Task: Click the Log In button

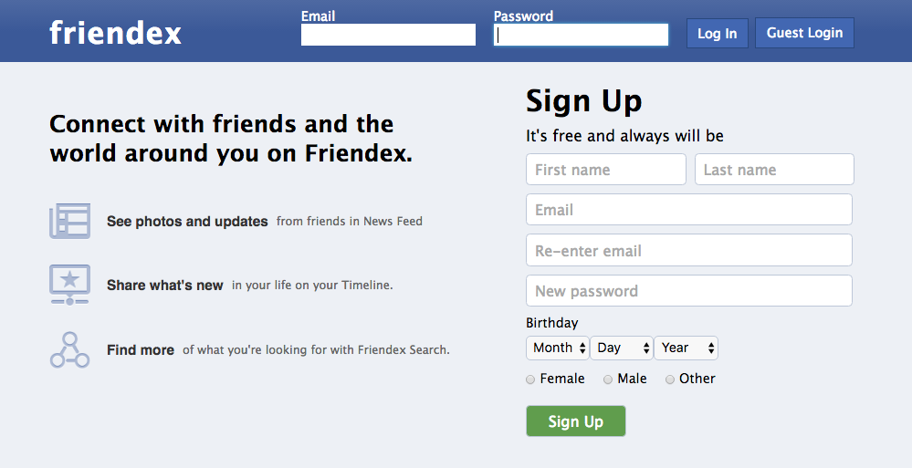Action: point(718,33)
